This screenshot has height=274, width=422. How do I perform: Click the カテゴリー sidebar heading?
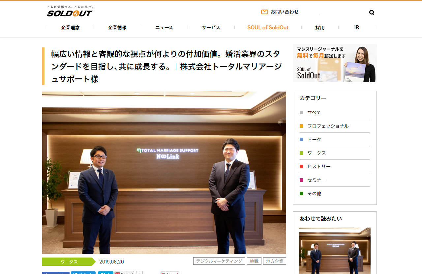tap(313, 98)
